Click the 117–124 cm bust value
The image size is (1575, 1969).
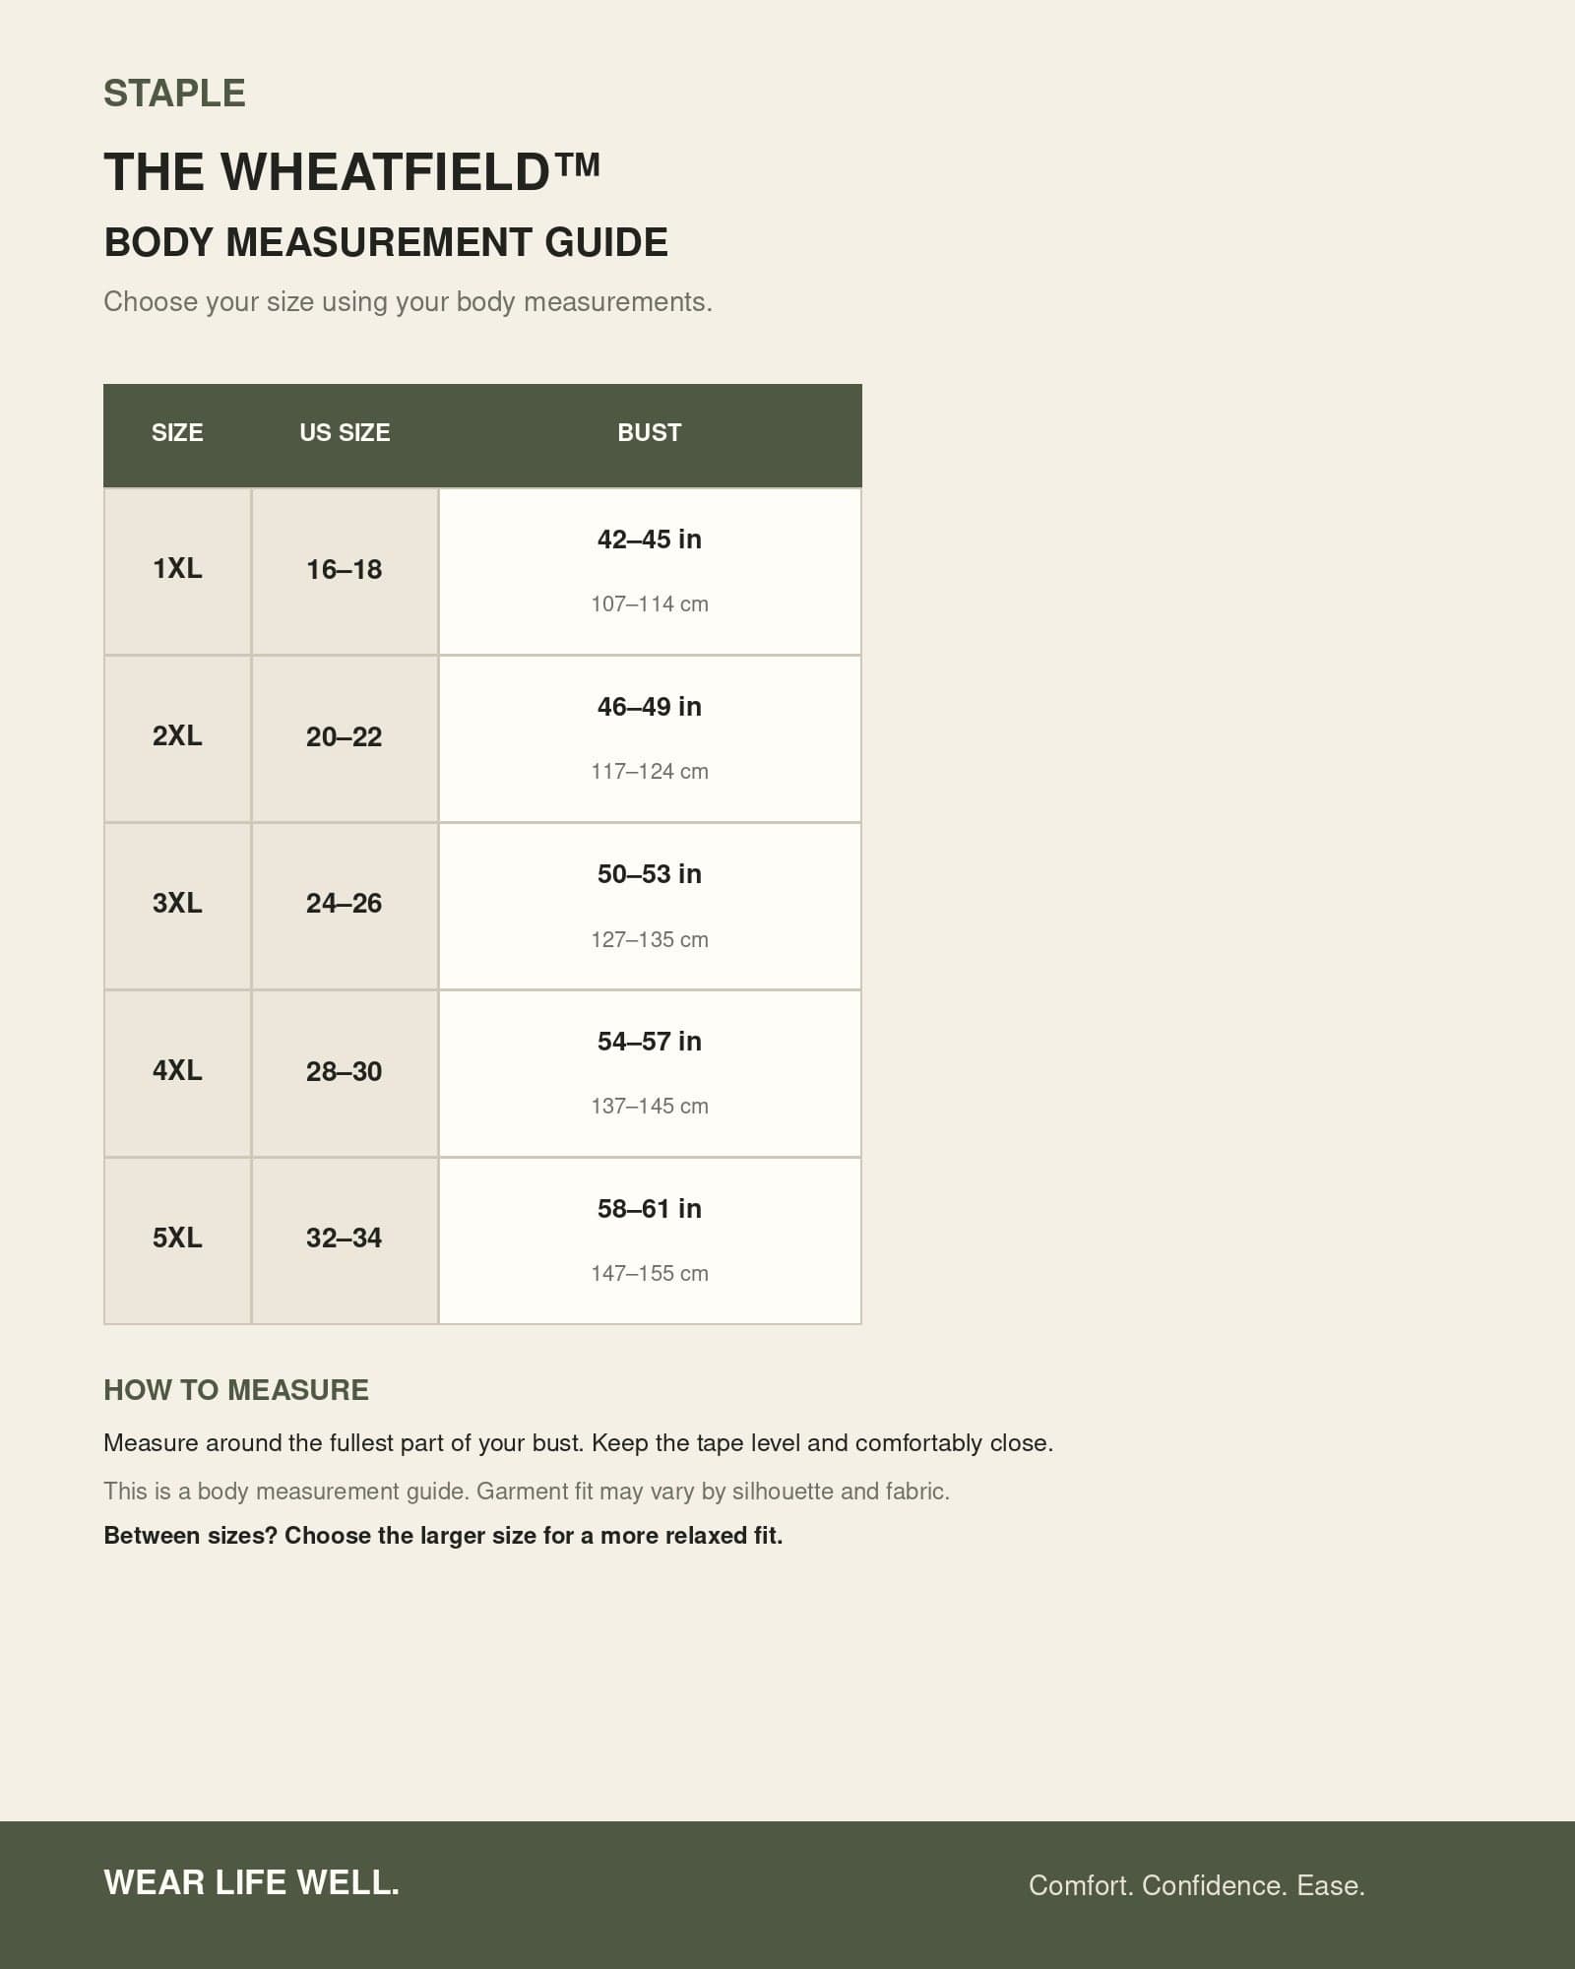650,772
